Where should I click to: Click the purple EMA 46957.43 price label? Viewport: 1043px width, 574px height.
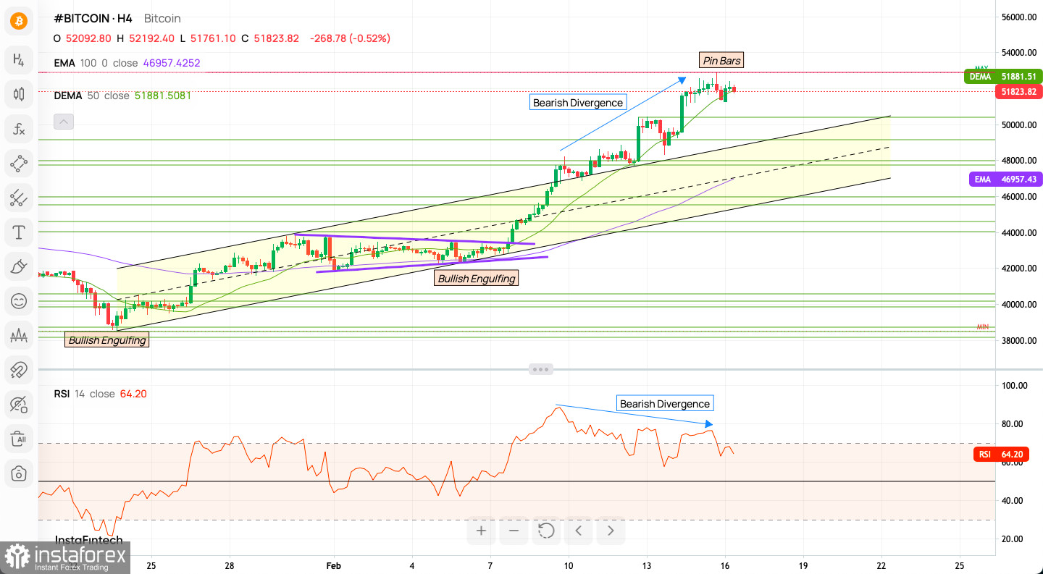pyautogui.click(x=1005, y=179)
